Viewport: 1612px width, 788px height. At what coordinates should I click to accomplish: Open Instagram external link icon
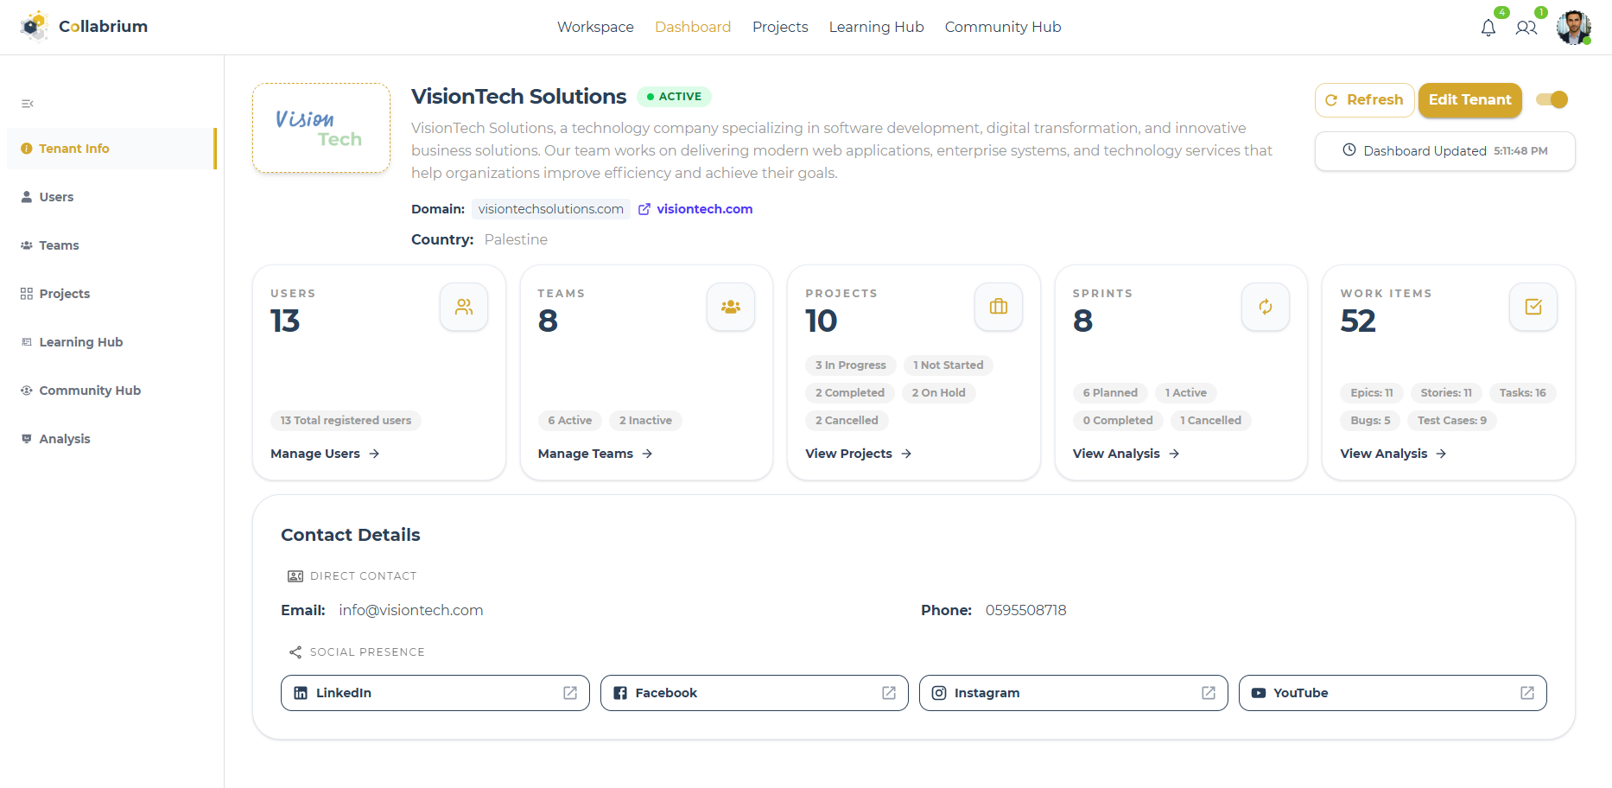point(1209,693)
